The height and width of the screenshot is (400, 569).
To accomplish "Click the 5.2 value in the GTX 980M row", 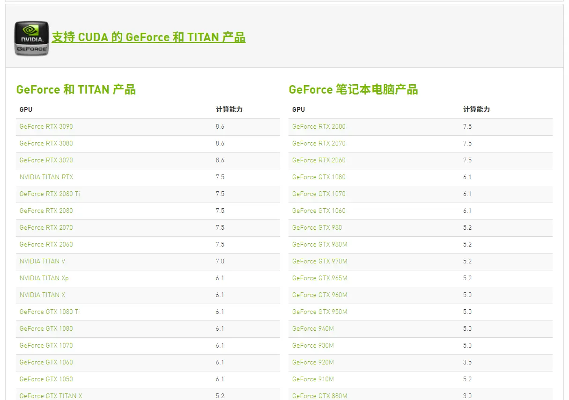I will [x=467, y=244].
